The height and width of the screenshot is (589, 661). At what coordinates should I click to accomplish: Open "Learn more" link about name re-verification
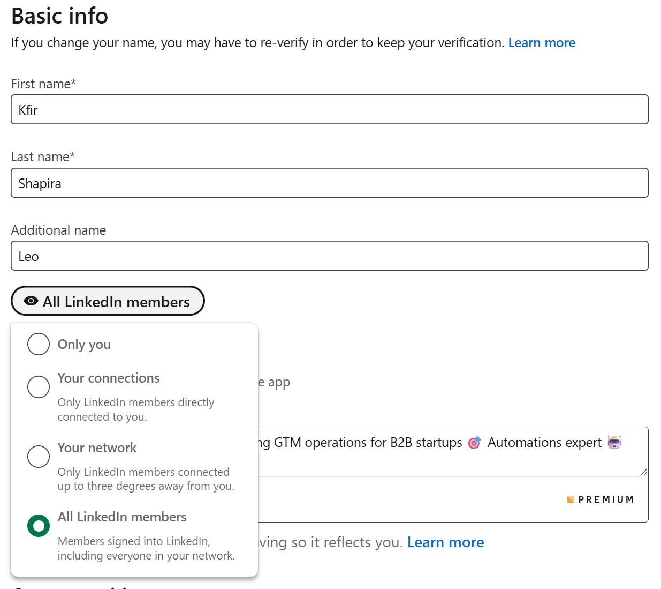[x=542, y=43]
